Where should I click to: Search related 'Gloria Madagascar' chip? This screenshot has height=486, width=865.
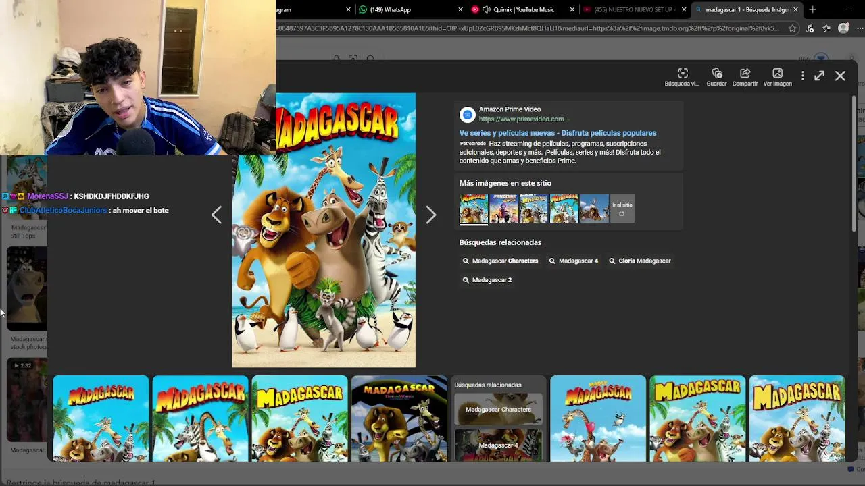coord(639,261)
